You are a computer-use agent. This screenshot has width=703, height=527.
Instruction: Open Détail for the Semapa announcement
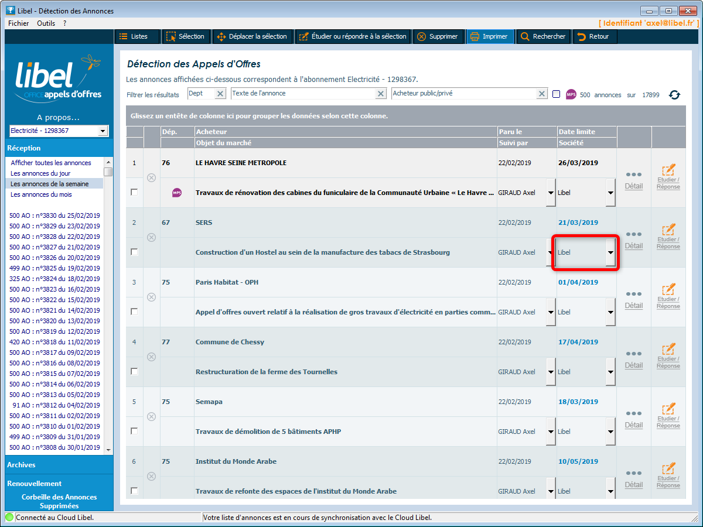tap(634, 419)
